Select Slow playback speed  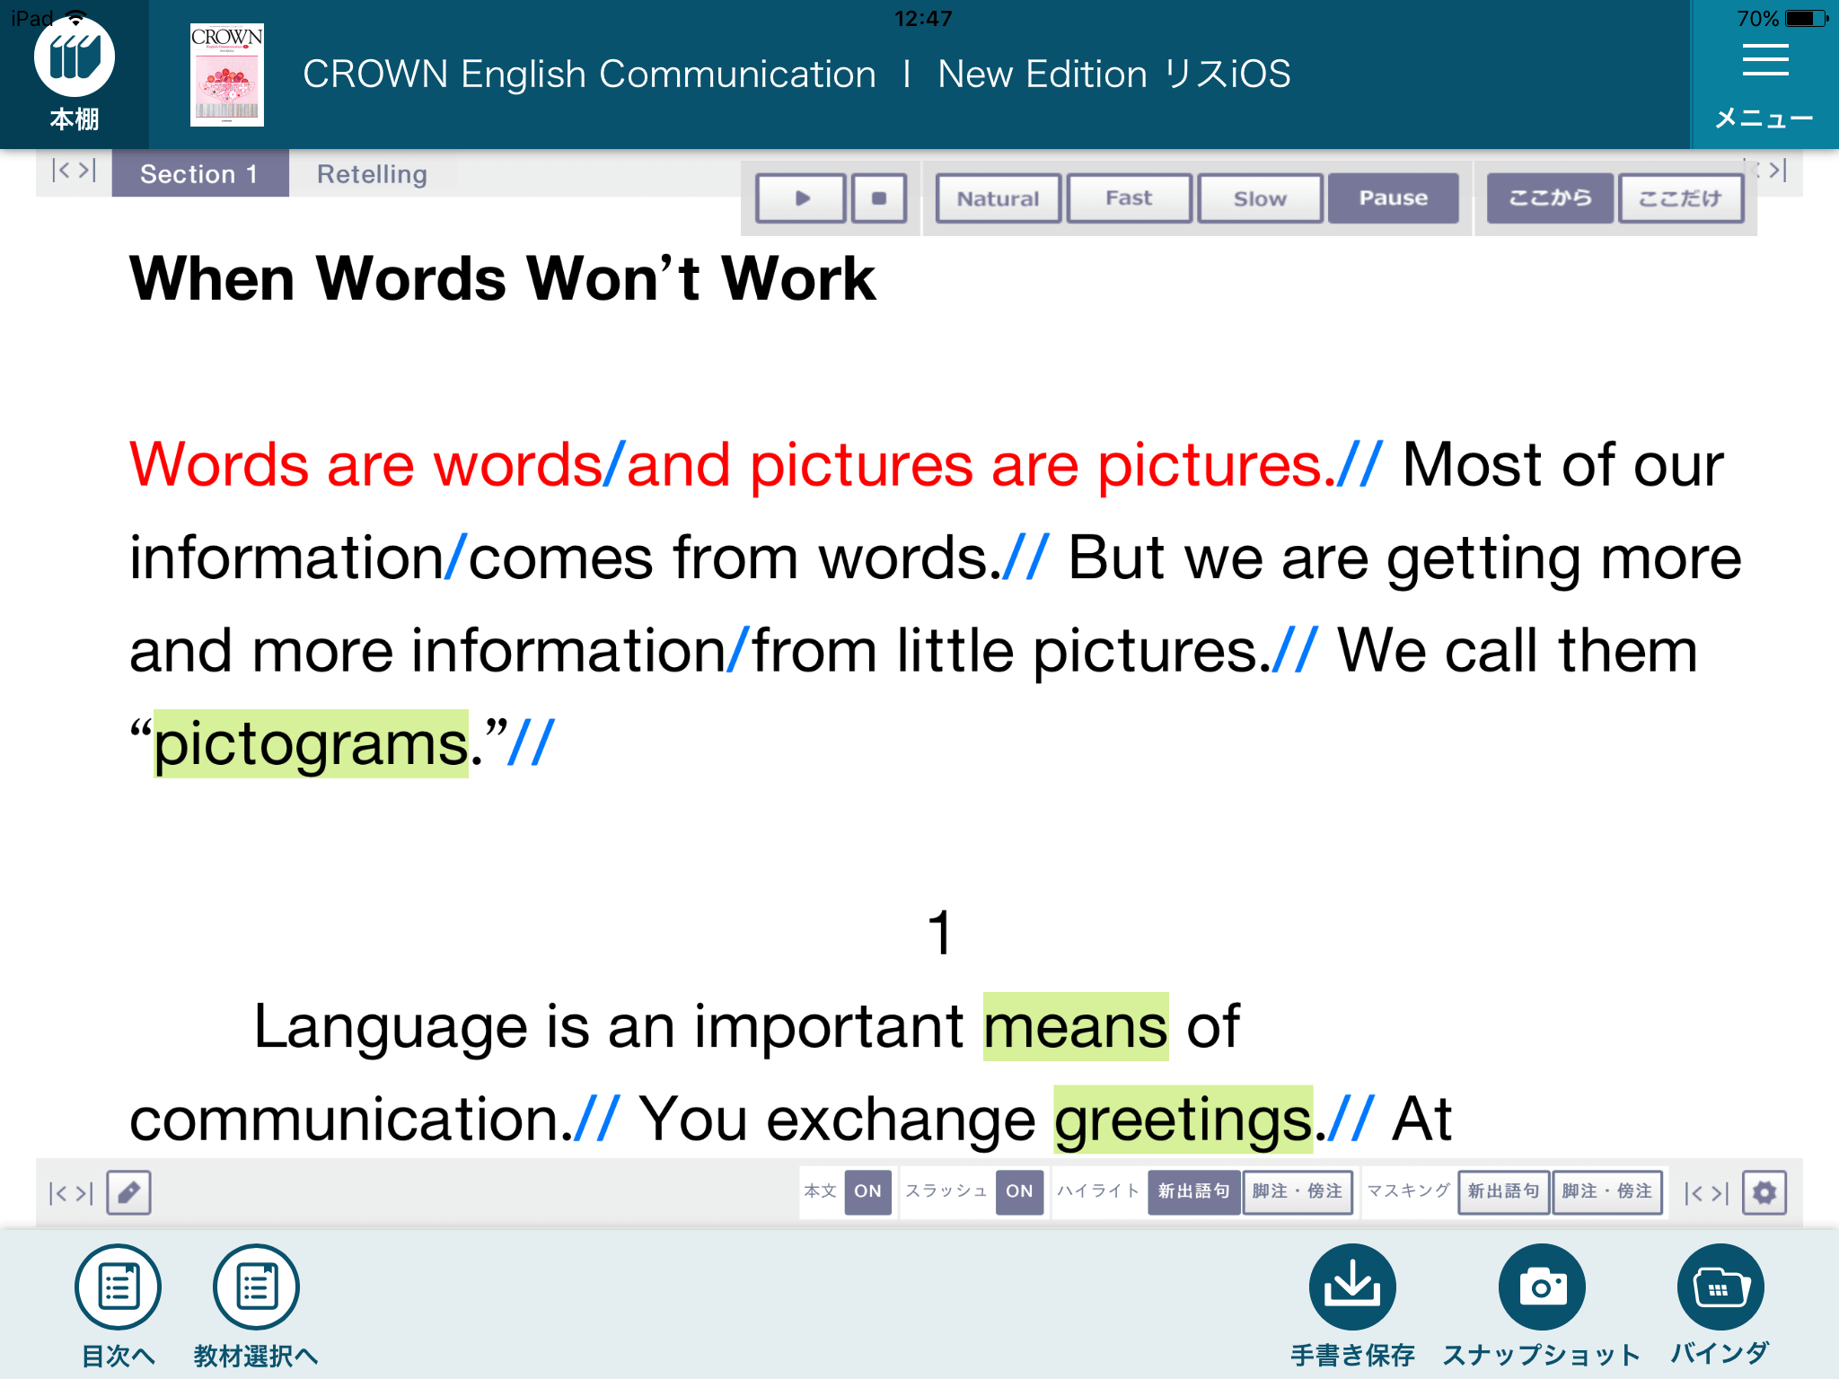pyautogui.click(x=1260, y=198)
